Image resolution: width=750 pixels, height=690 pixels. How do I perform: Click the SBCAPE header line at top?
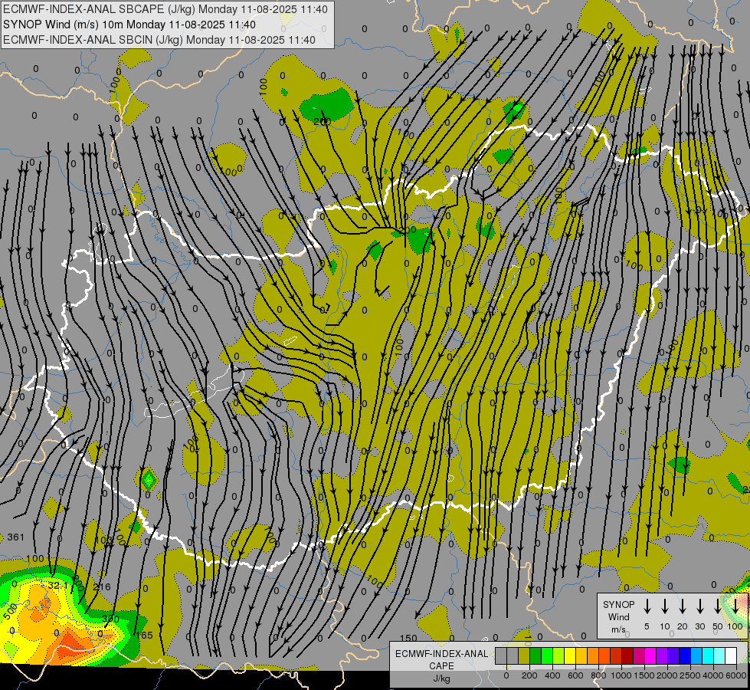pos(165,9)
